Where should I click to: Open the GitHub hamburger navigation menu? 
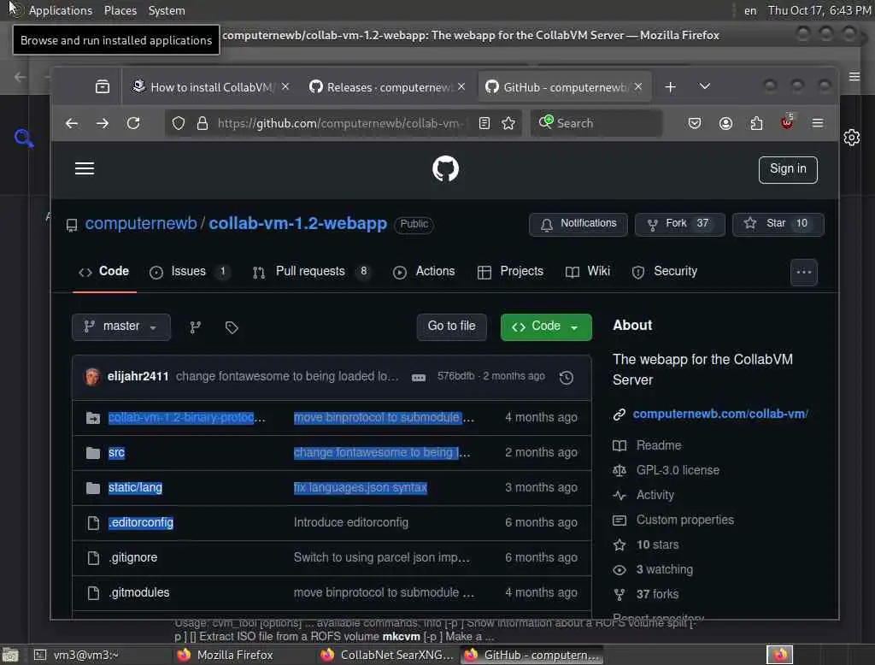(x=85, y=168)
